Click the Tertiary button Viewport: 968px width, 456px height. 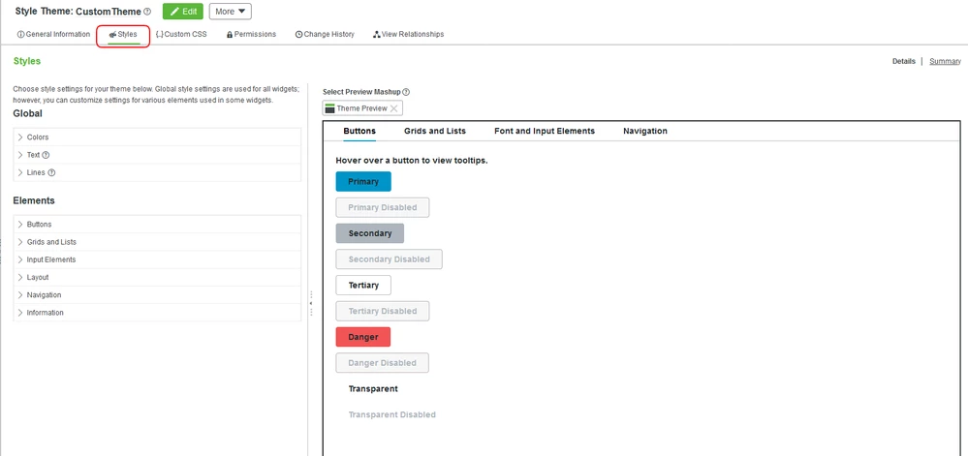pyautogui.click(x=363, y=285)
